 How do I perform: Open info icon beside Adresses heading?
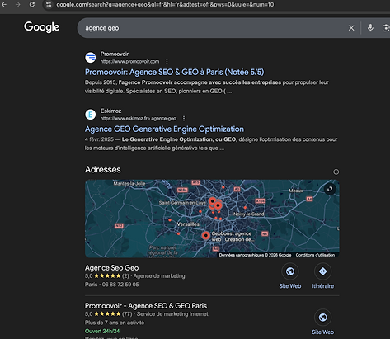[x=336, y=172]
